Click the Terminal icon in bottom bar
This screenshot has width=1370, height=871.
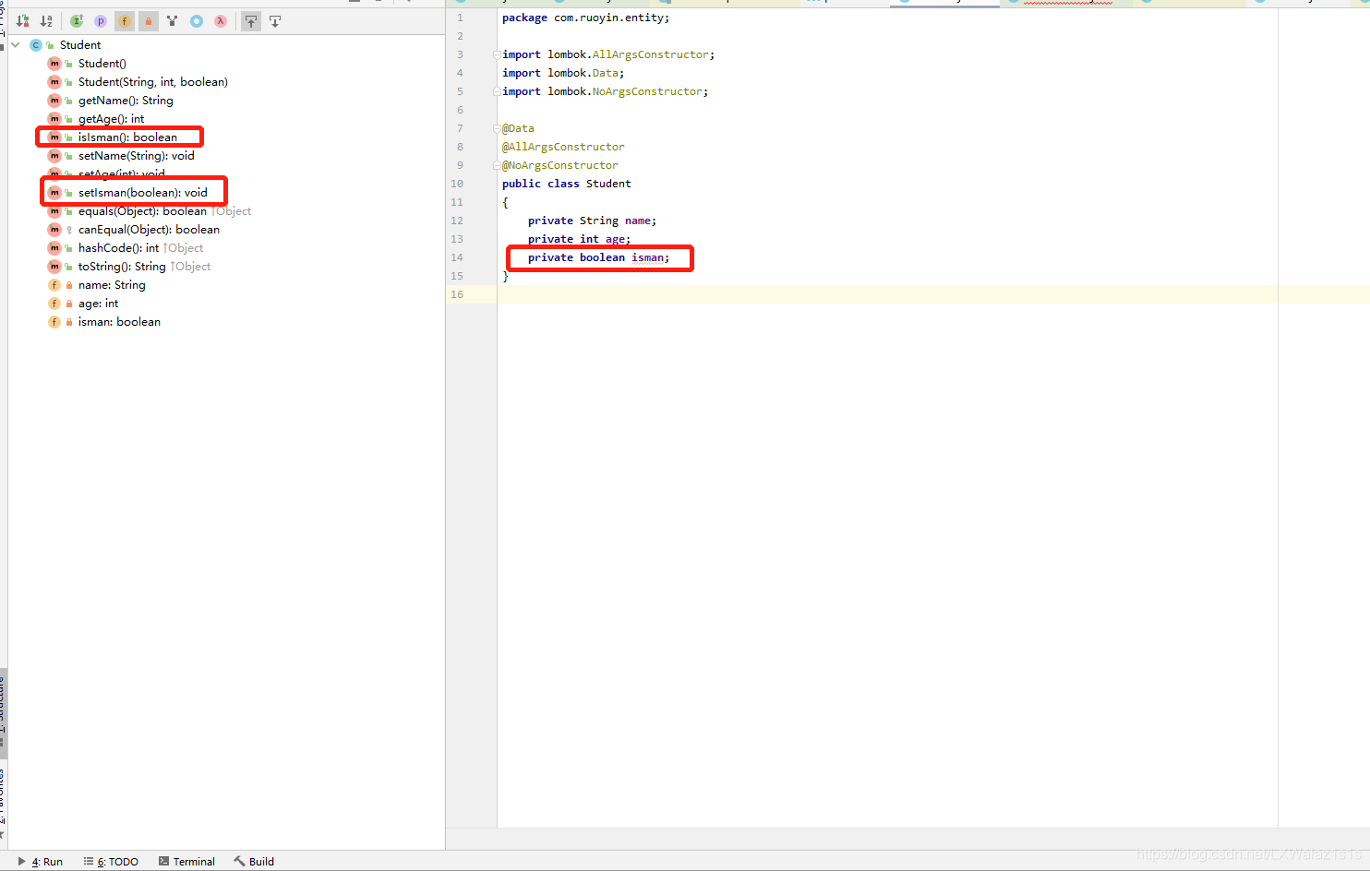(163, 862)
